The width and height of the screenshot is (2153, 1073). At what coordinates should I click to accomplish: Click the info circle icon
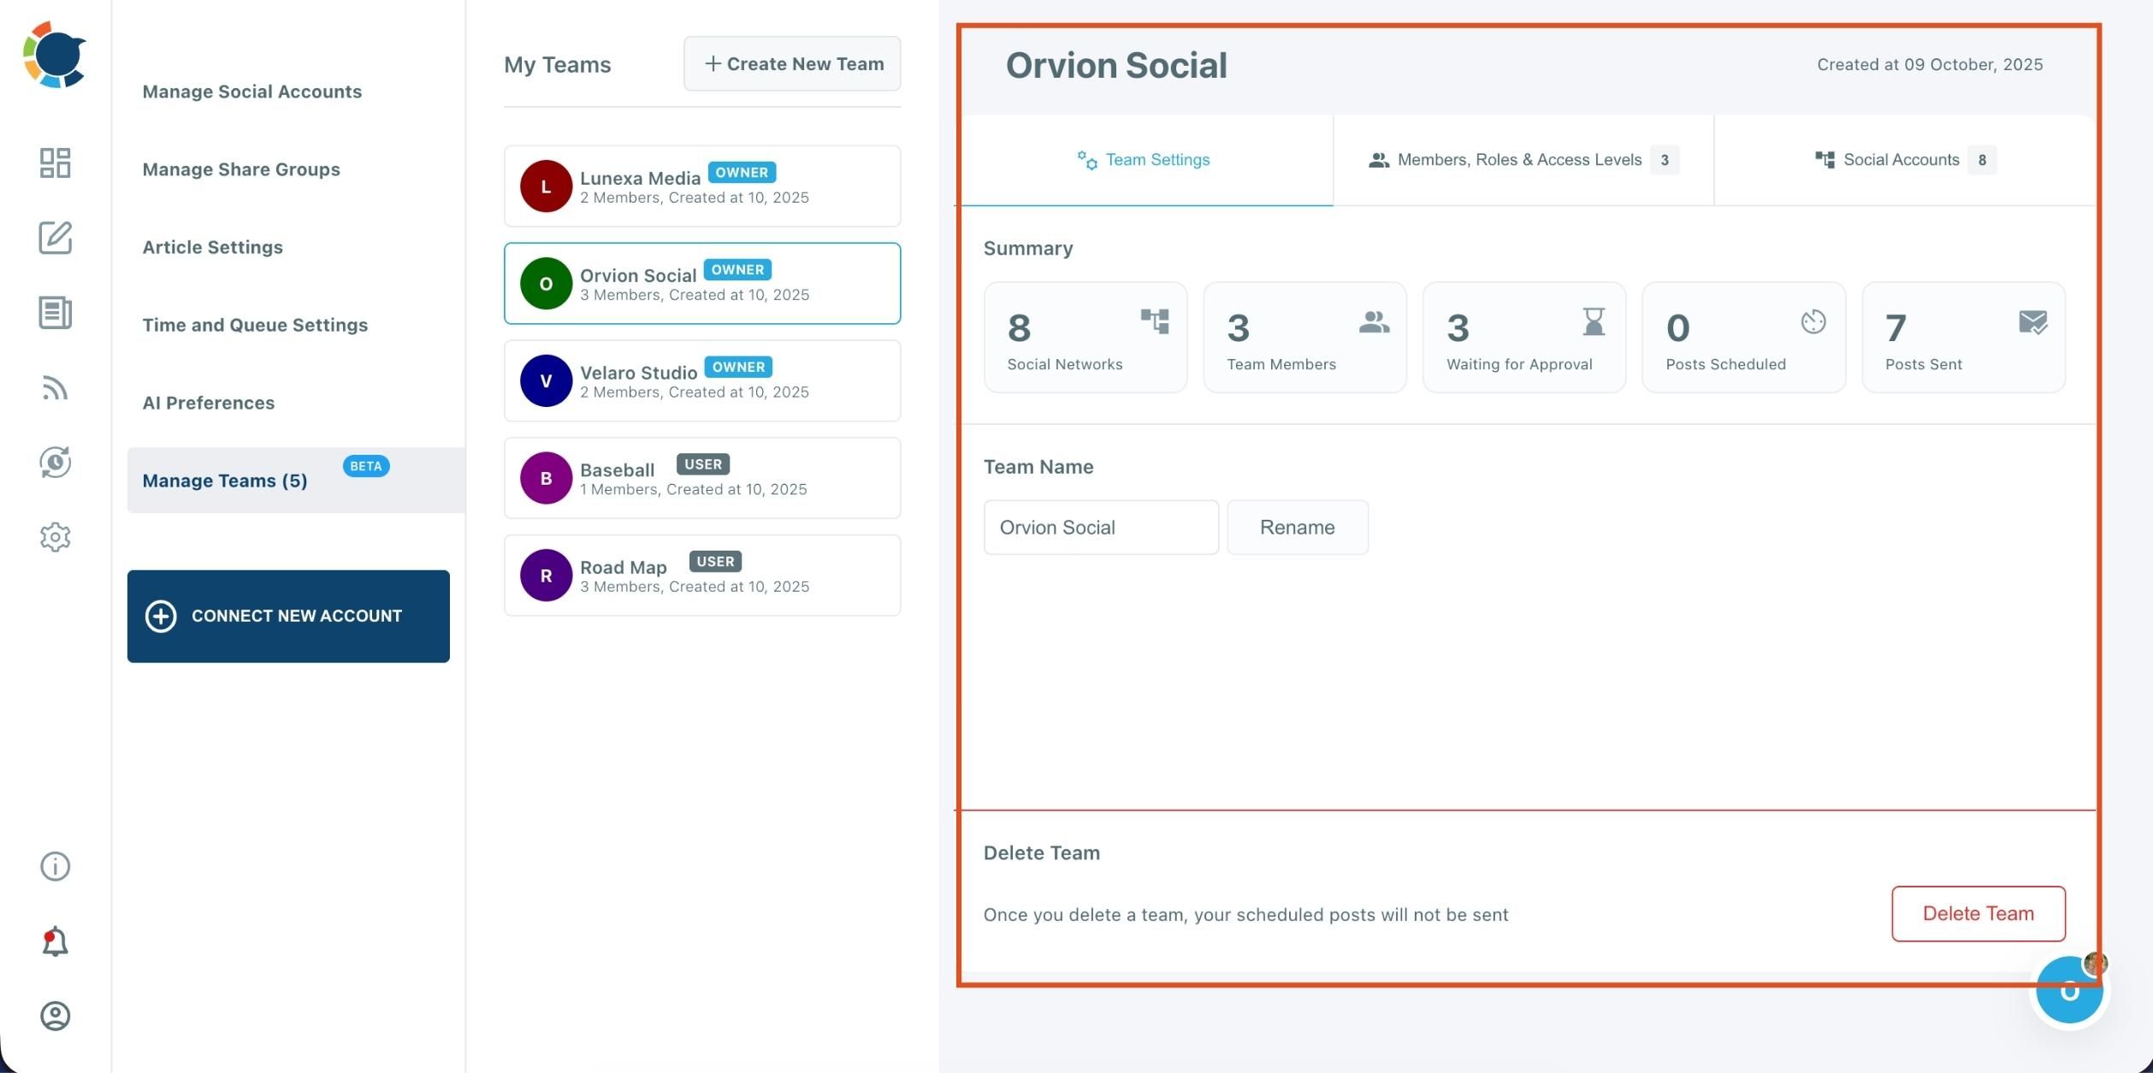click(55, 866)
